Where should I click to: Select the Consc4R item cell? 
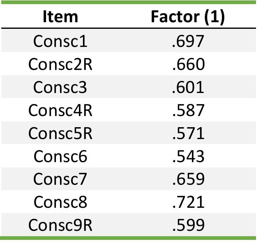60,110
